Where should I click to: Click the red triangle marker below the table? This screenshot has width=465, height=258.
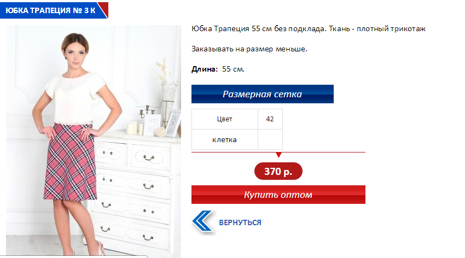278,155
